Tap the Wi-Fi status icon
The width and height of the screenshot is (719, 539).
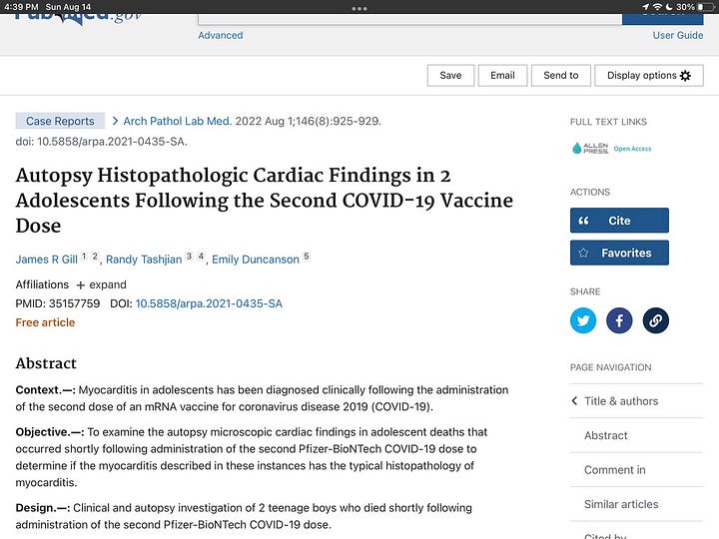657,7
